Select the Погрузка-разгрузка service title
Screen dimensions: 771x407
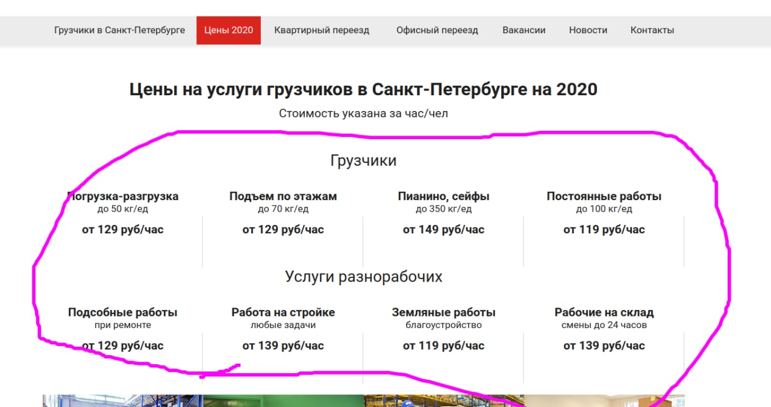click(123, 196)
